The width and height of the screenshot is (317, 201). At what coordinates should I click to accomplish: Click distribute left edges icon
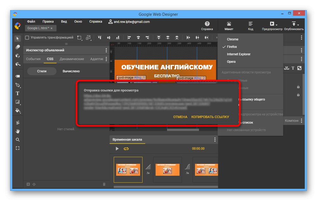click(x=188, y=37)
